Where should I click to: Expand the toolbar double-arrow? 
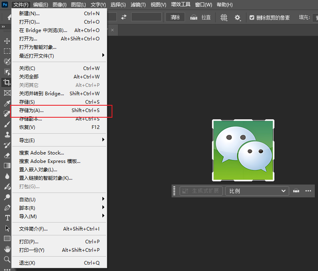[x=3, y=26]
